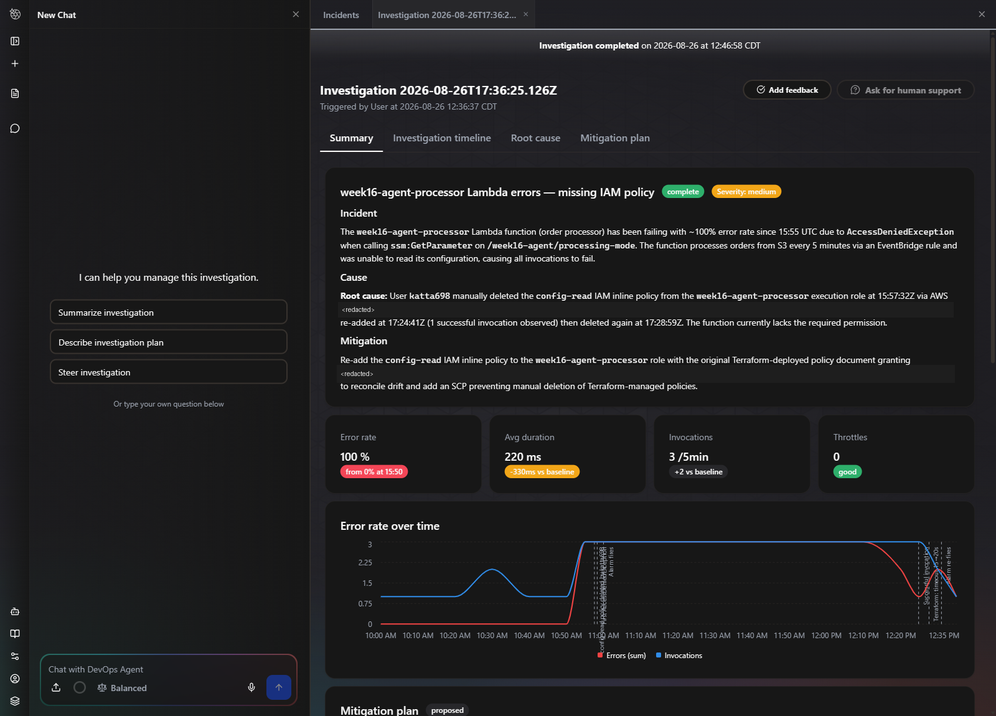This screenshot has height=716, width=996.
Task: Click the Mitigation plan section heading
Action: pyautogui.click(x=379, y=710)
